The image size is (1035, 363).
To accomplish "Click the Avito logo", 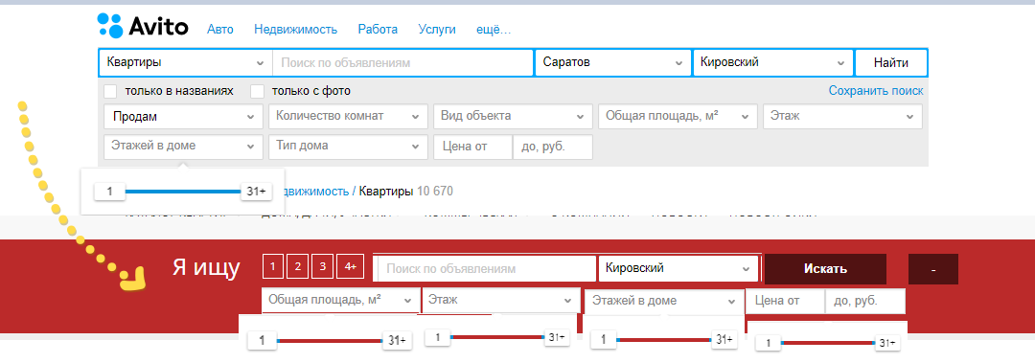I will point(143,26).
